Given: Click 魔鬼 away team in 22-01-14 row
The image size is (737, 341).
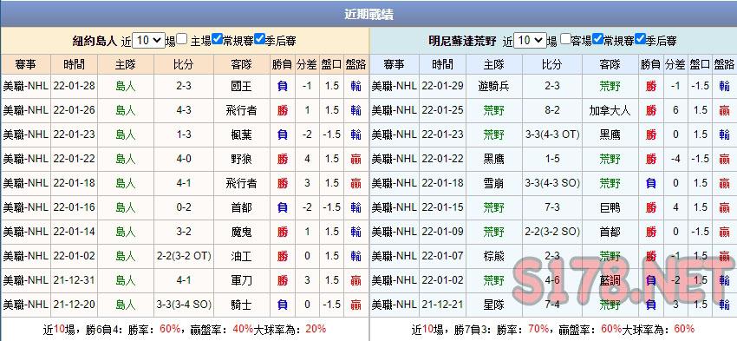Looking at the screenshot, I should [242, 232].
